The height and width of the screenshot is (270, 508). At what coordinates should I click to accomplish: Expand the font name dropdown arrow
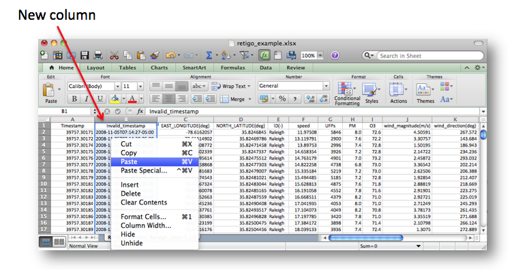[117, 86]
